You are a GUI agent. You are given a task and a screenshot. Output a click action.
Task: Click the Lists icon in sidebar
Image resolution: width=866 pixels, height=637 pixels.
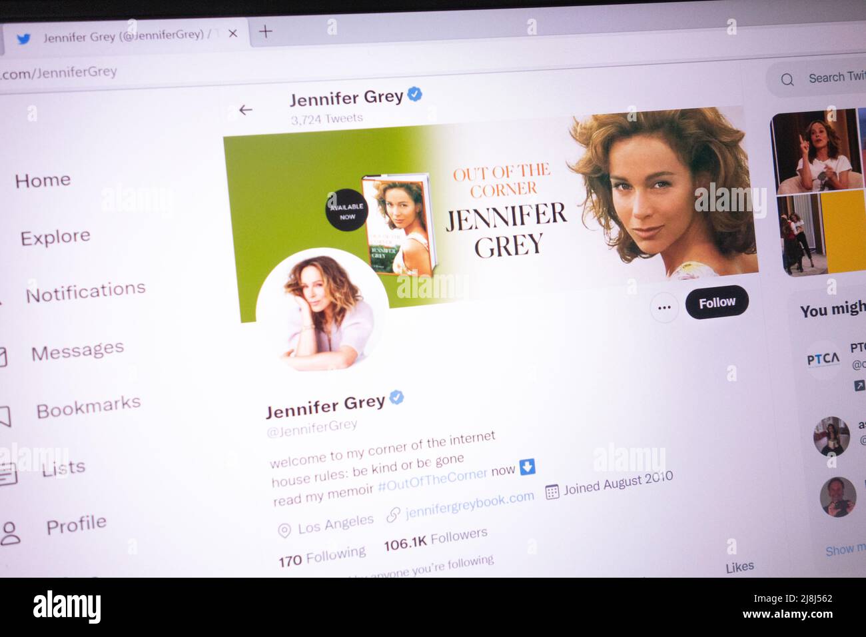coord(7,475)
